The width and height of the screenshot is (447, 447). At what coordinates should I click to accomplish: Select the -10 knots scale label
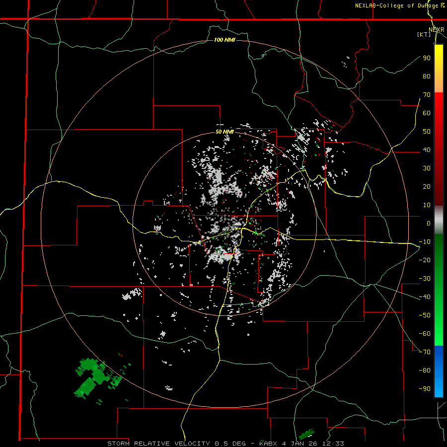(x=425, y=242)
